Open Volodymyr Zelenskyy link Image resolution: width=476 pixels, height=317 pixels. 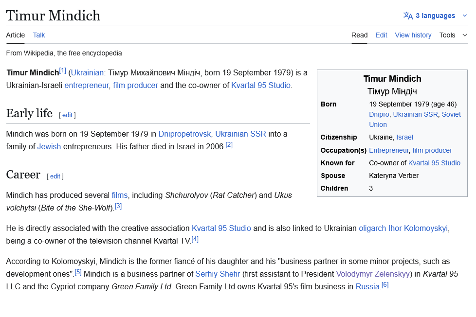tap(373, 274)
